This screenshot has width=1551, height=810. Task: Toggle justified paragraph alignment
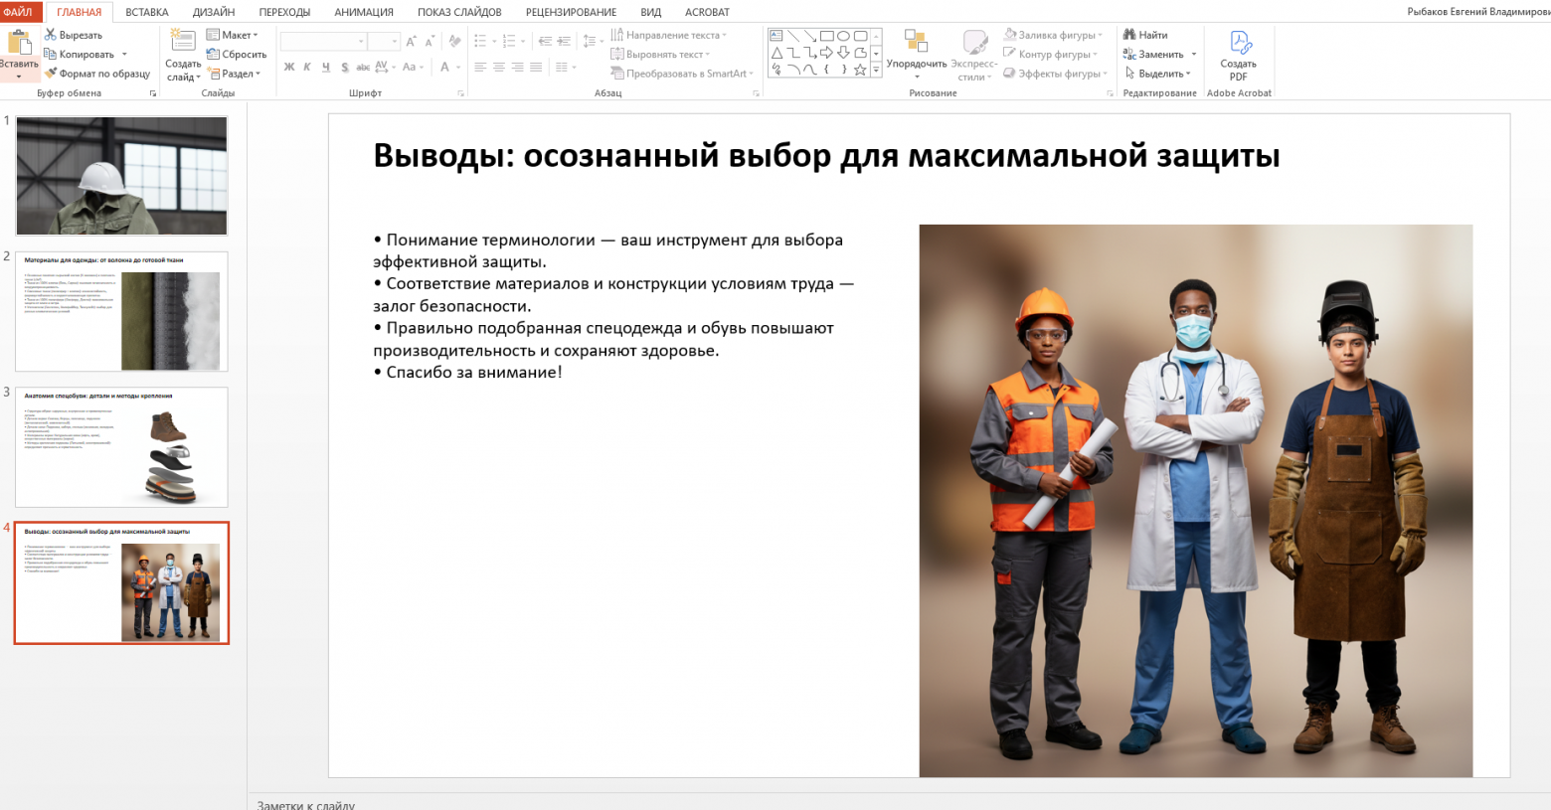[536, 67]
